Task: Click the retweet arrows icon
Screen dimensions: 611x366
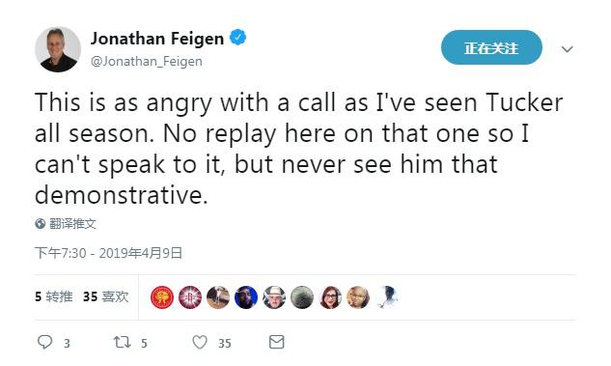Action: pos(122,342)
